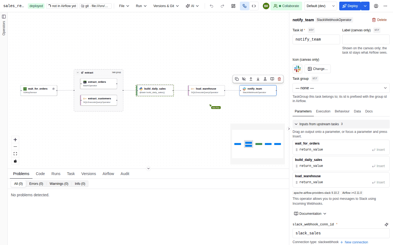Toggle the eye-off icon on notify_team toolbar
Screen dimensions: 393x245
244,79
